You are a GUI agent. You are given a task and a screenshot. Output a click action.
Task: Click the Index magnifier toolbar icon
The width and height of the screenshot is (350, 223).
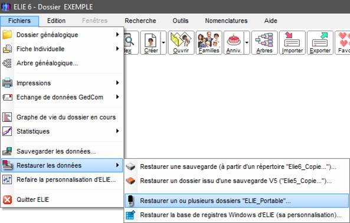coord(130,43)
